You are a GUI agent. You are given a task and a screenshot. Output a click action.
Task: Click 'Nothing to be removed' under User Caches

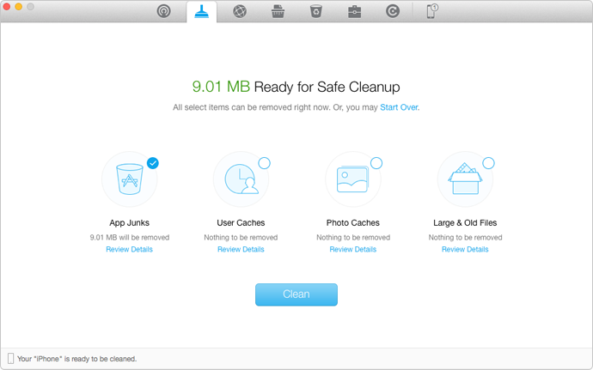pyautogui.click(x=241, y=237)
